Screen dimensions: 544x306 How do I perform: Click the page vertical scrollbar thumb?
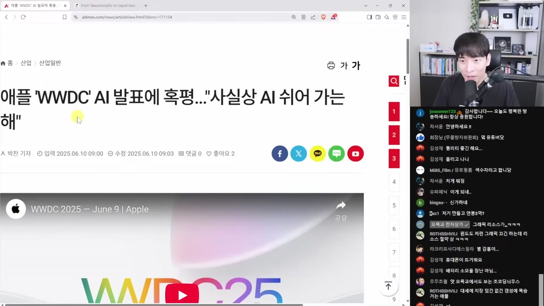408,56
